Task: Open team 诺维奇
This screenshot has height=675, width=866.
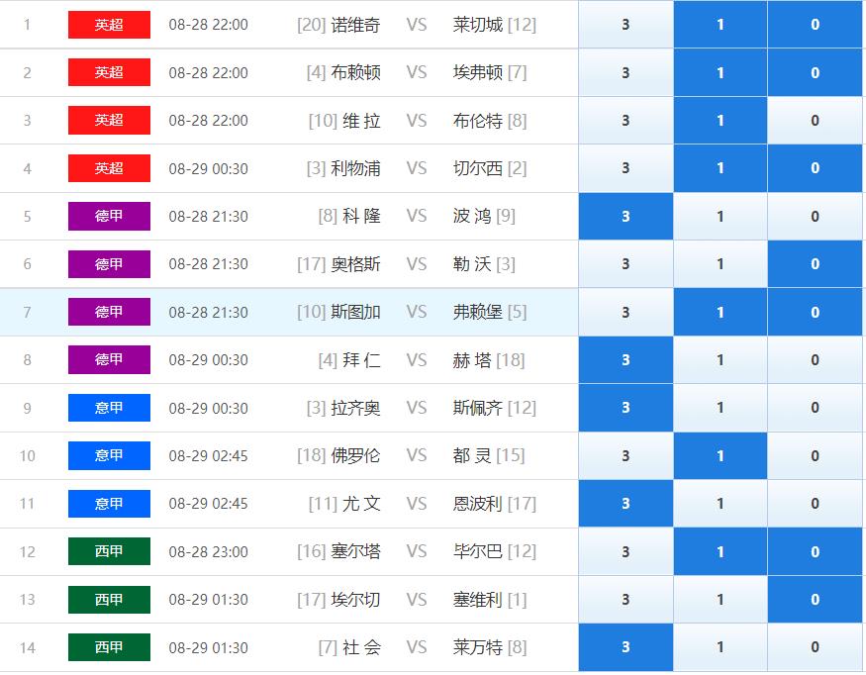Action: point(355,25)
